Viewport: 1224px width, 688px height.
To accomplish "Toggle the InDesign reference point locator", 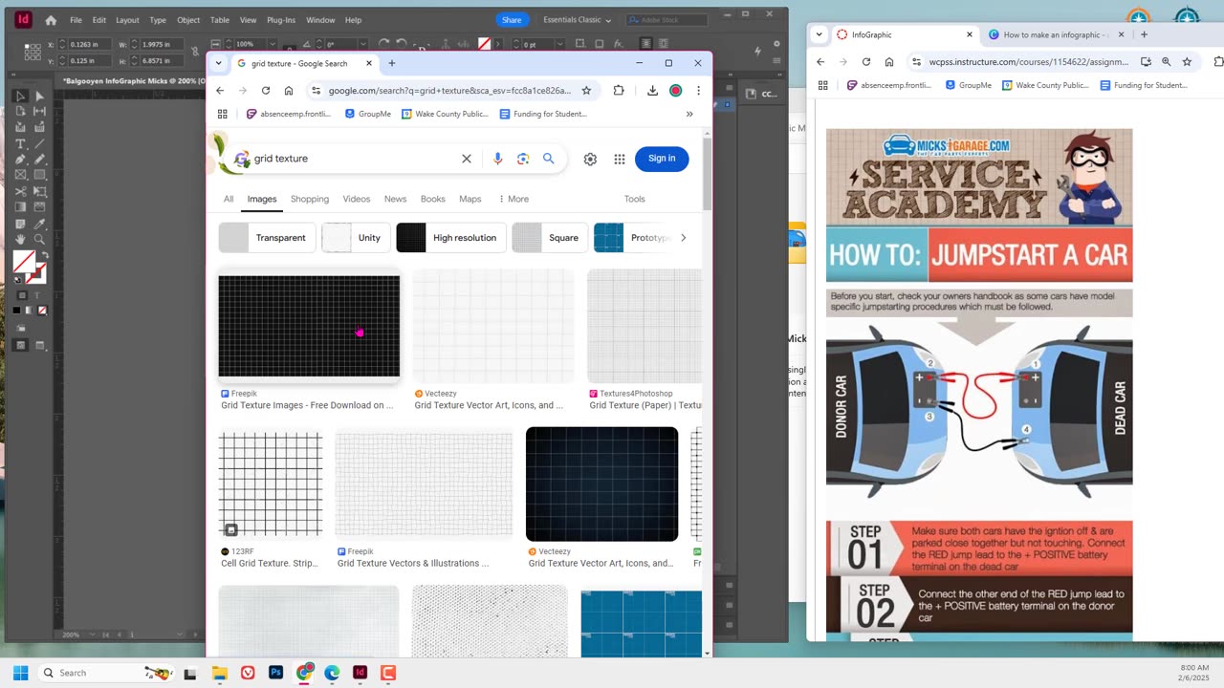I will (x=34, y=52).
